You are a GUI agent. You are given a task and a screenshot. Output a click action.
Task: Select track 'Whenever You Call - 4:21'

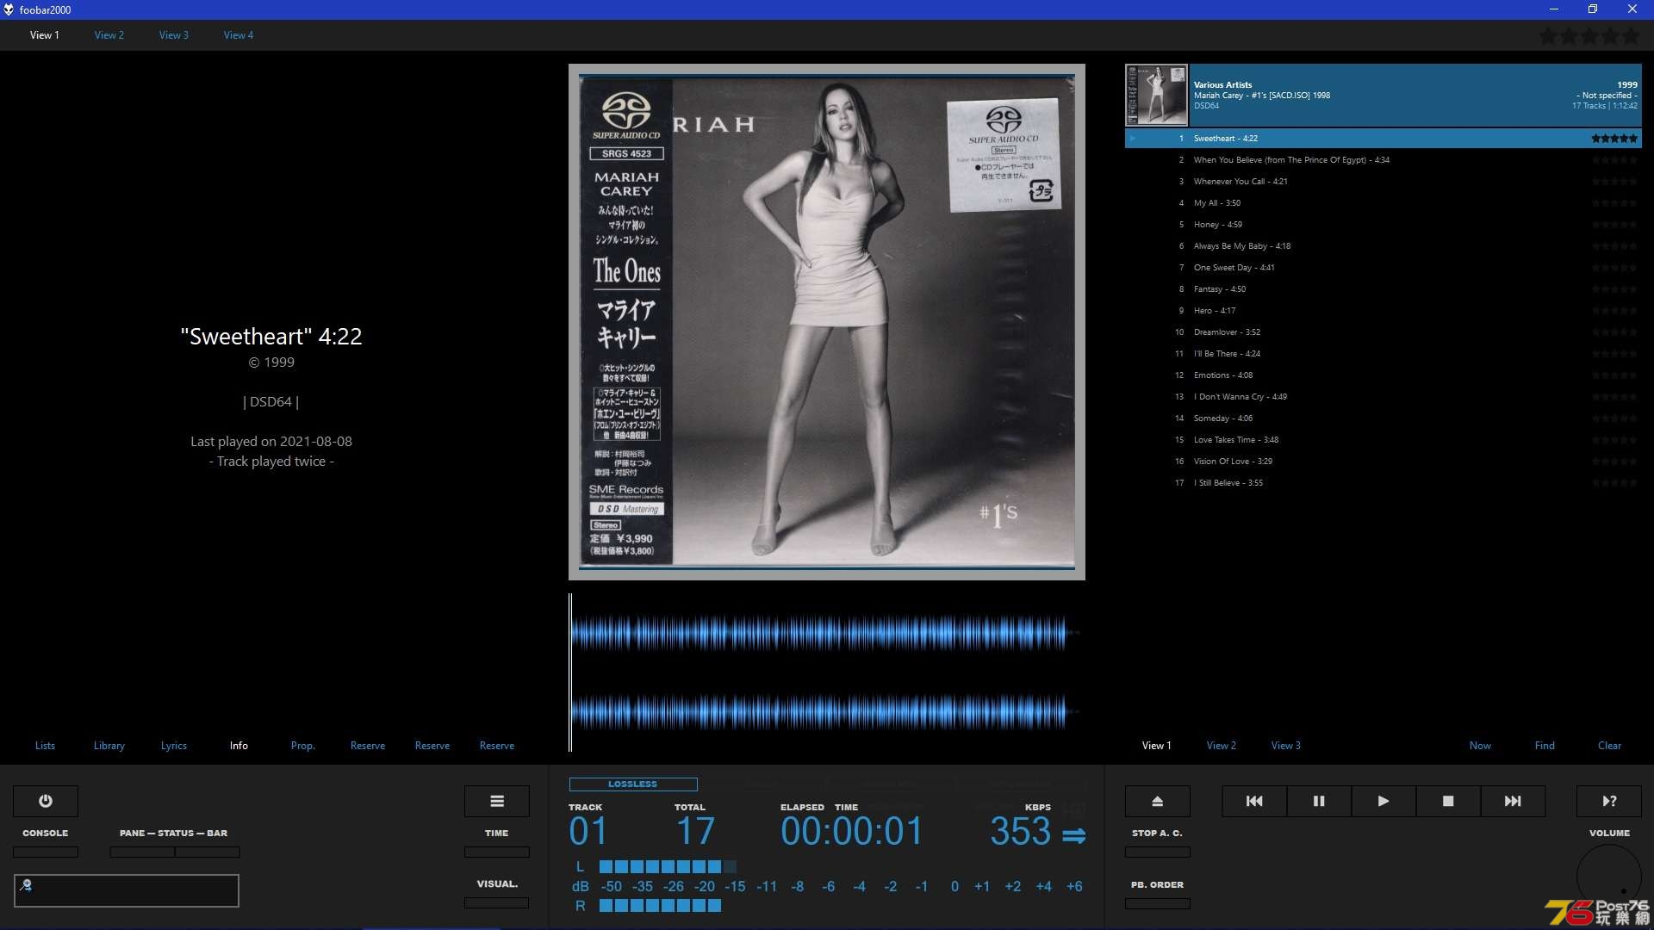1383,182
